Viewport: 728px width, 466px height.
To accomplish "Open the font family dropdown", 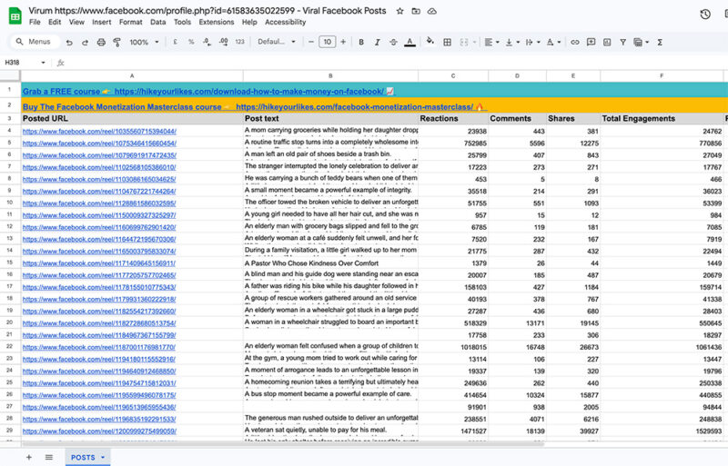I will (x=276, y=42).
